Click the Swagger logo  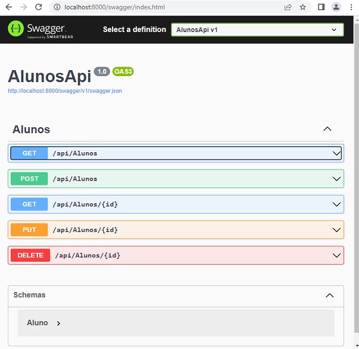37,29
